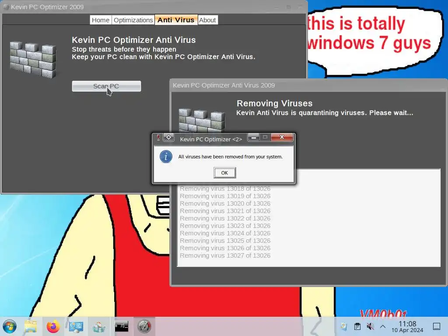Click the 'Removing Viruses' heading

click(275, 103)
